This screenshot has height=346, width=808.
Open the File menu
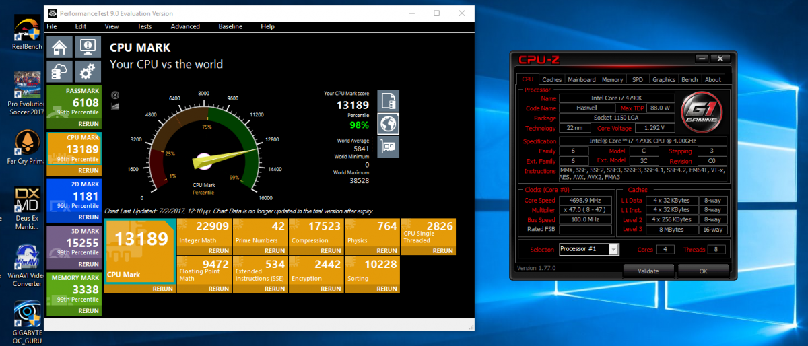[x=51, y=26]
